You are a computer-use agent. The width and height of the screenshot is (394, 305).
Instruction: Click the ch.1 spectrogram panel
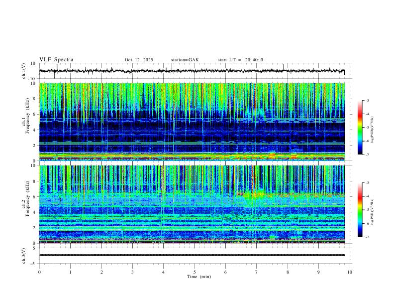pyautogui.click(x=192, y=122)
